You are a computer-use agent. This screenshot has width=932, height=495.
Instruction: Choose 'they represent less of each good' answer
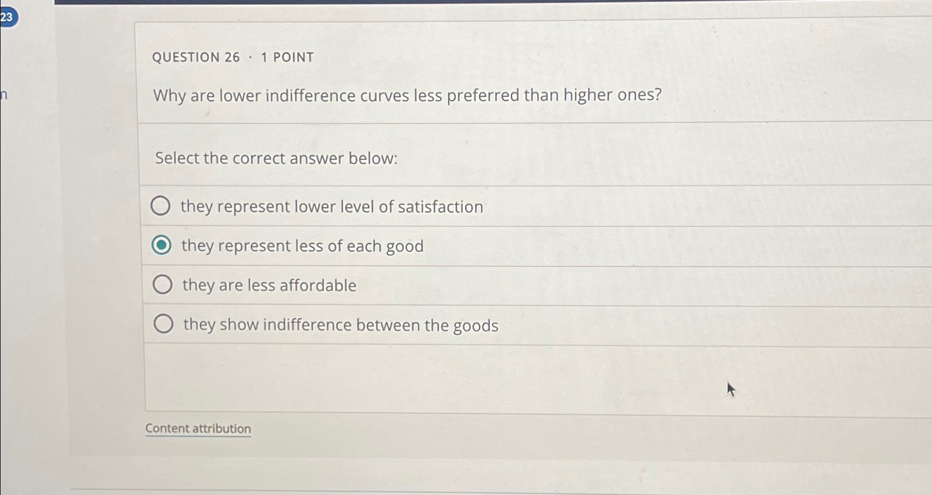click(x=302, y=245)
